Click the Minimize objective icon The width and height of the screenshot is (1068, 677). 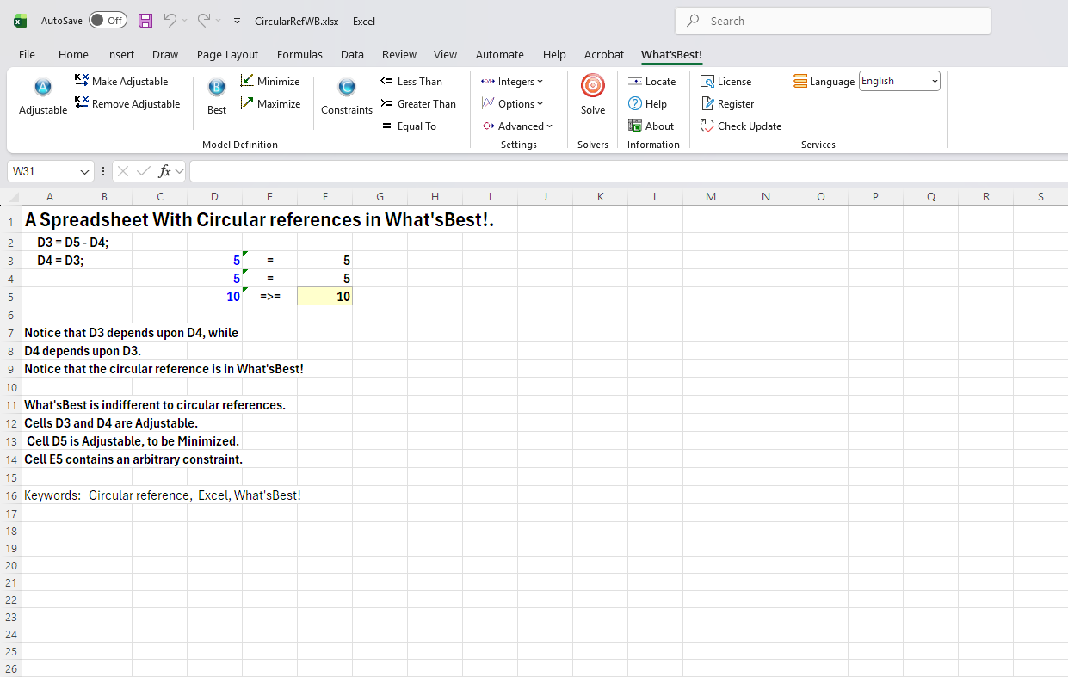[x=248, y=81]
